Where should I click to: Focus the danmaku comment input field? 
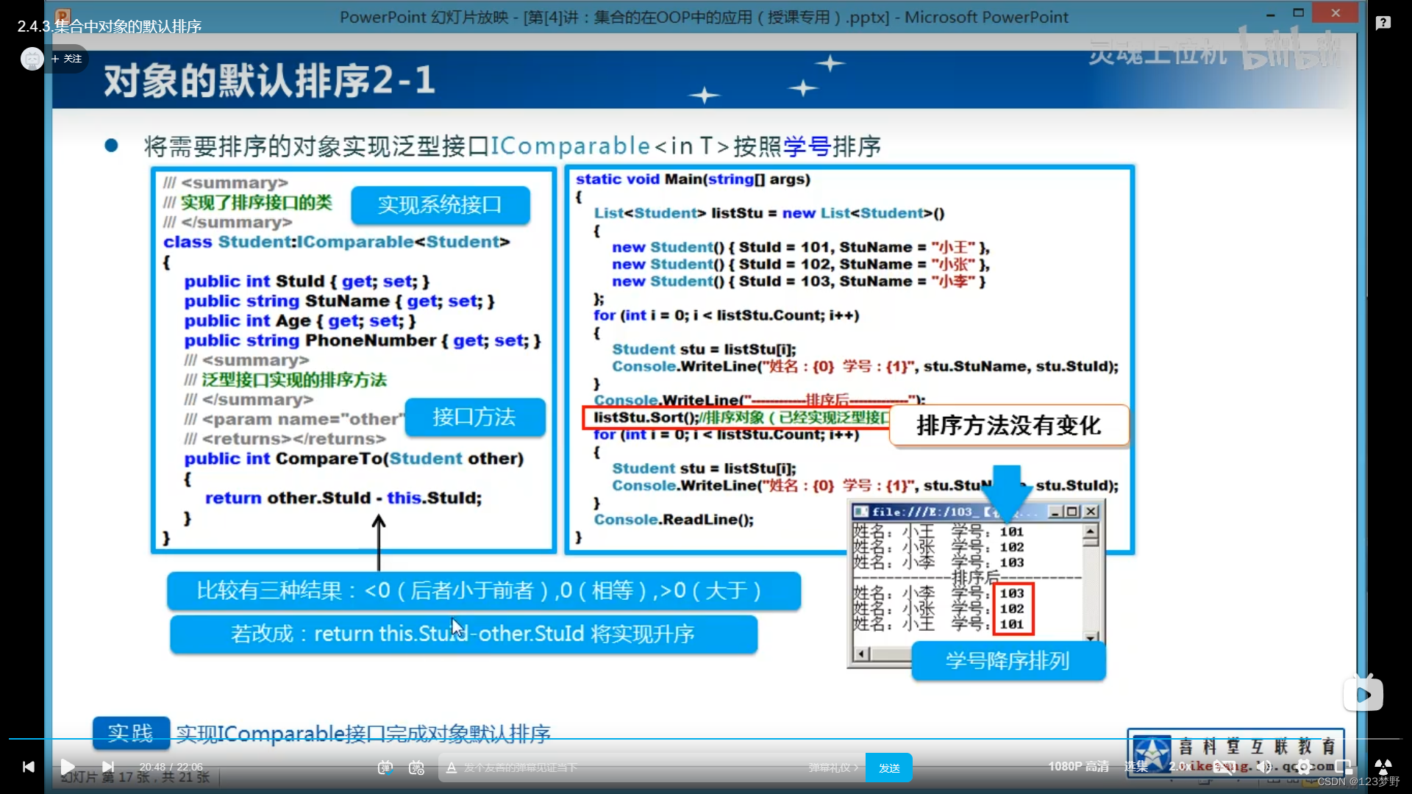click(x=632, y=768)
